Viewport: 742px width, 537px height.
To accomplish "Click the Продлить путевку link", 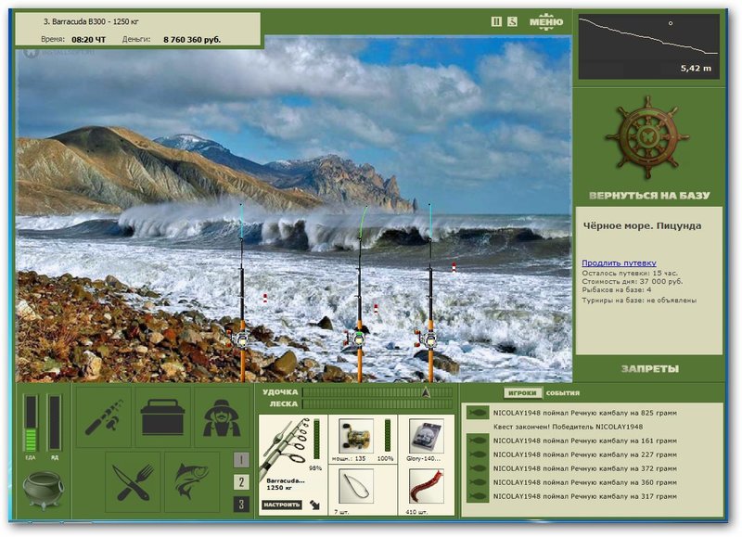I will 619,263.
